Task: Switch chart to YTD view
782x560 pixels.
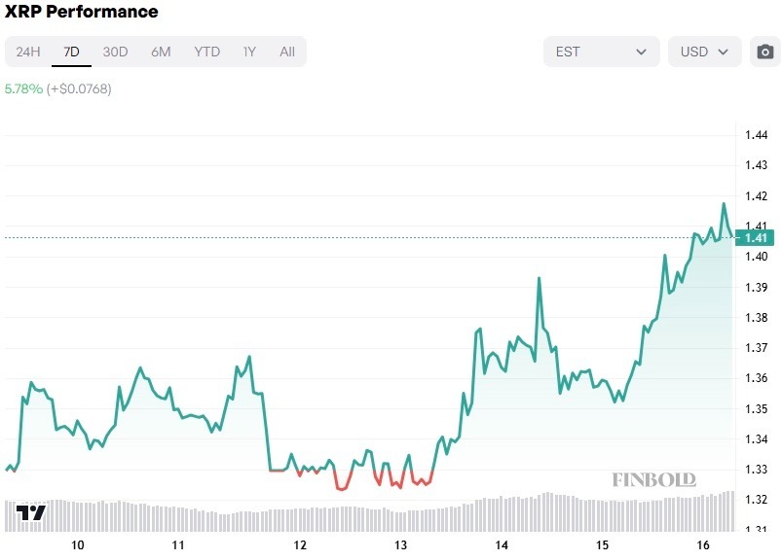Action: 206,52
